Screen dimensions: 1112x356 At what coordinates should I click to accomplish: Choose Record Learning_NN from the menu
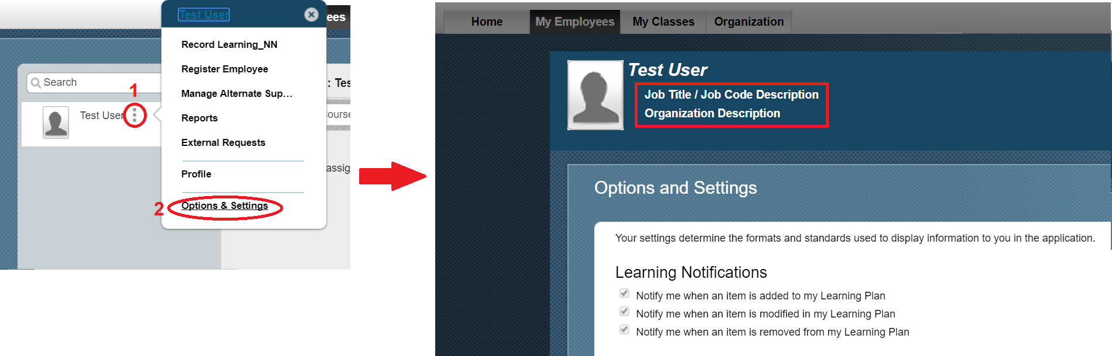pos(229,44)
